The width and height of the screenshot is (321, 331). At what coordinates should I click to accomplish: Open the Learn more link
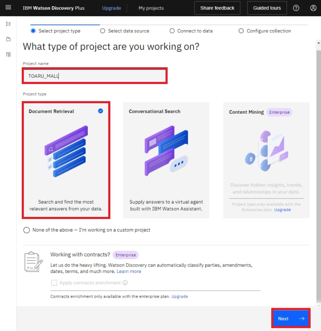[x=129, y=271]
